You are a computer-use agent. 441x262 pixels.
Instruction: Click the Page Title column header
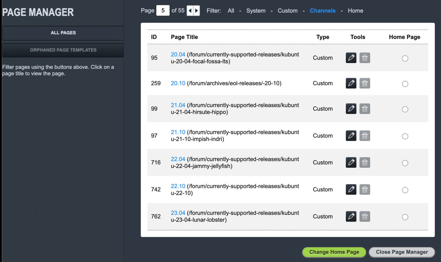pos(184,37)
